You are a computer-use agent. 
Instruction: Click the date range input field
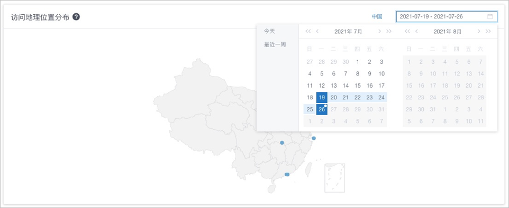447,16
